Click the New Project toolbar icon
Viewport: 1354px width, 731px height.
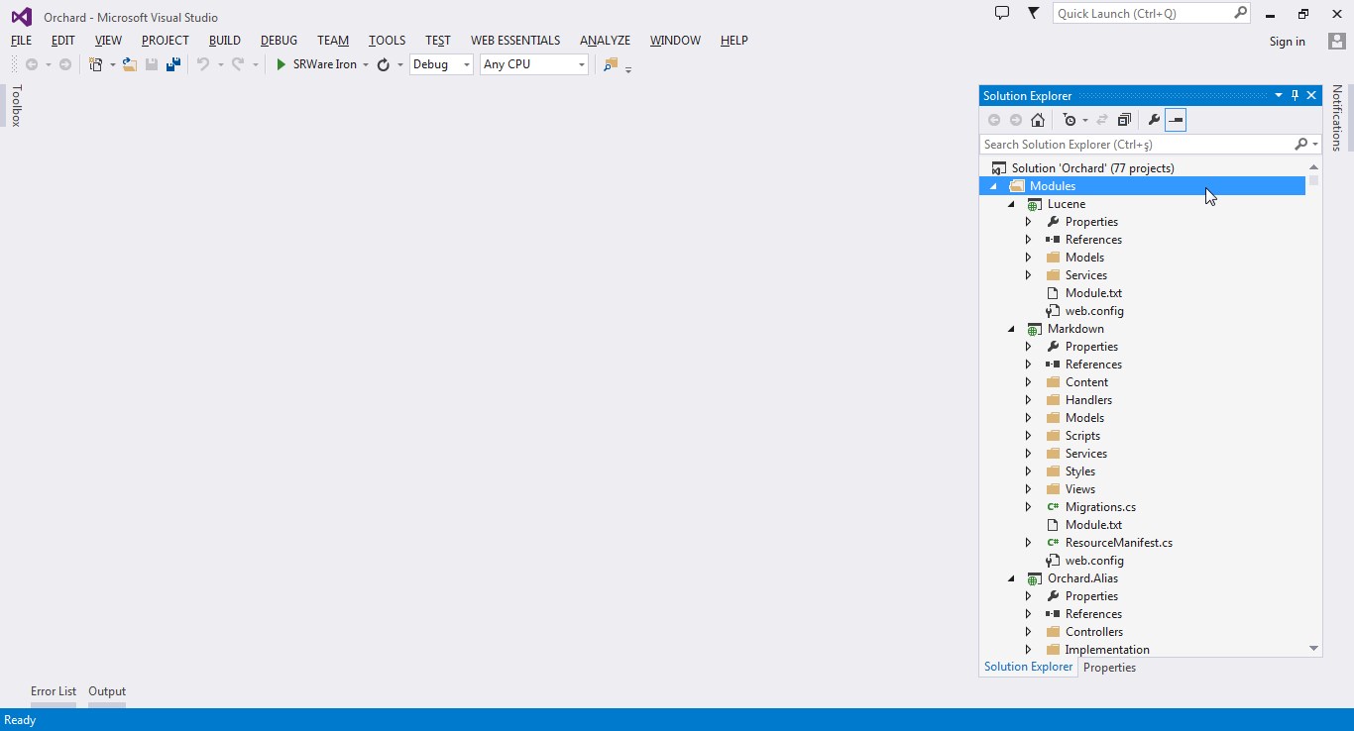[x=96, y=64]
